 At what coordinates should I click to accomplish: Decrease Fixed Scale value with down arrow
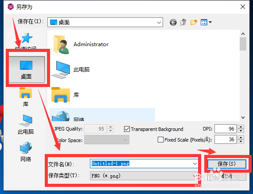click(241, 142)
